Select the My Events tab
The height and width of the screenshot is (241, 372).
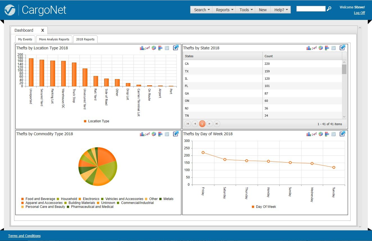[25, 39]
